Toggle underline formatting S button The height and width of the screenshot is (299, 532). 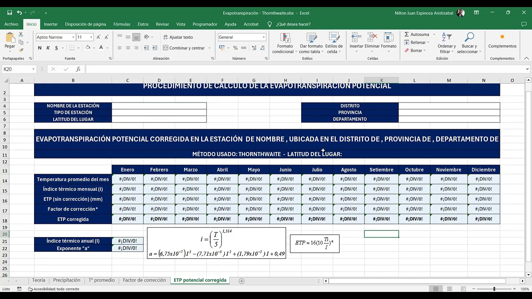click(x=56, y=48)
